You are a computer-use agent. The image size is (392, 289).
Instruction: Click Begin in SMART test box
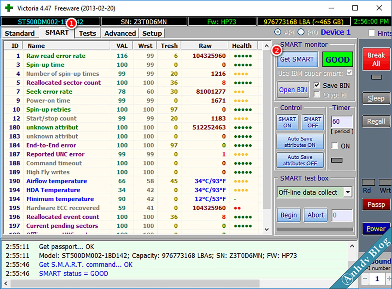(x=289, y=215)
